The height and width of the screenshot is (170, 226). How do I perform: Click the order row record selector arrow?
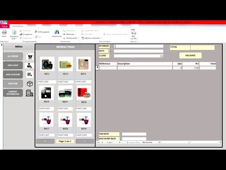pos(97,68)
